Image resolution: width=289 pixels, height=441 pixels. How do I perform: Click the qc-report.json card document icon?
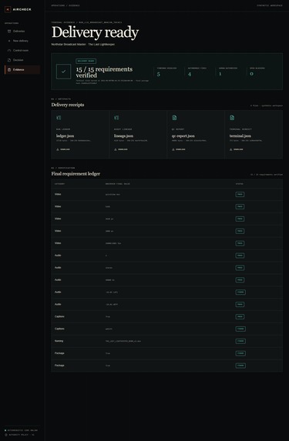pyautogui.click(x=174, y=118)
